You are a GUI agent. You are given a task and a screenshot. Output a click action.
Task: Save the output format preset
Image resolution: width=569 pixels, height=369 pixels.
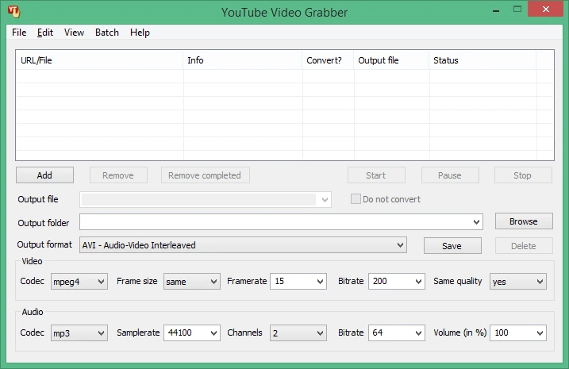pos(452,246)
